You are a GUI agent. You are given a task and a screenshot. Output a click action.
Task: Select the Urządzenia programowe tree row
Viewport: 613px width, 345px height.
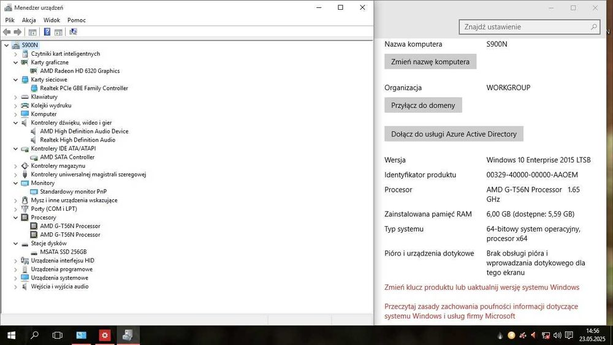pyautogui.click(x=62, y=269)
